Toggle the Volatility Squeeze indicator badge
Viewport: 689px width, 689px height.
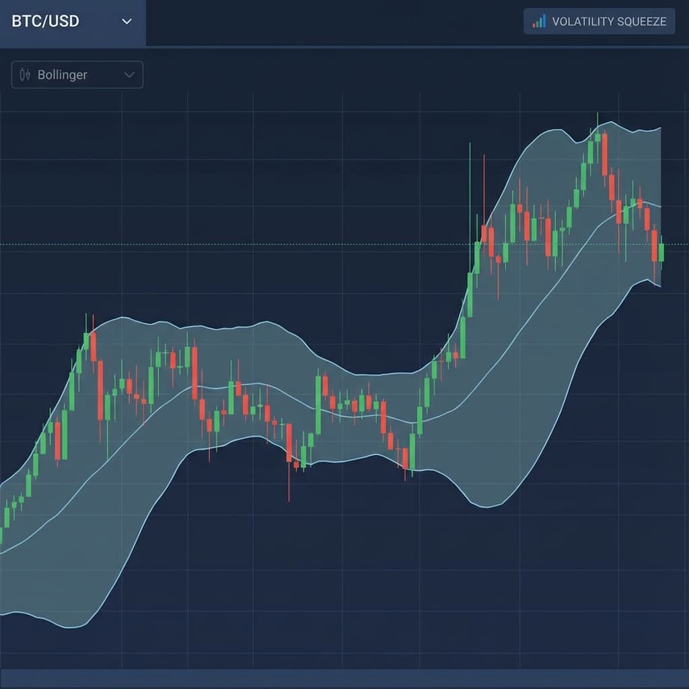(x=599, y=22)
